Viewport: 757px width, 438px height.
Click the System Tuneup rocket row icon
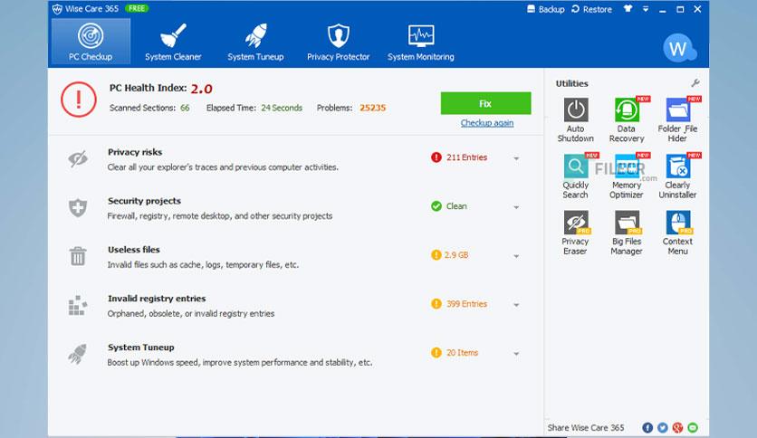(78, 354)
